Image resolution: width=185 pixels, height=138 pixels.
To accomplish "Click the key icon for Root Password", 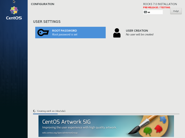I will (43, 33).
